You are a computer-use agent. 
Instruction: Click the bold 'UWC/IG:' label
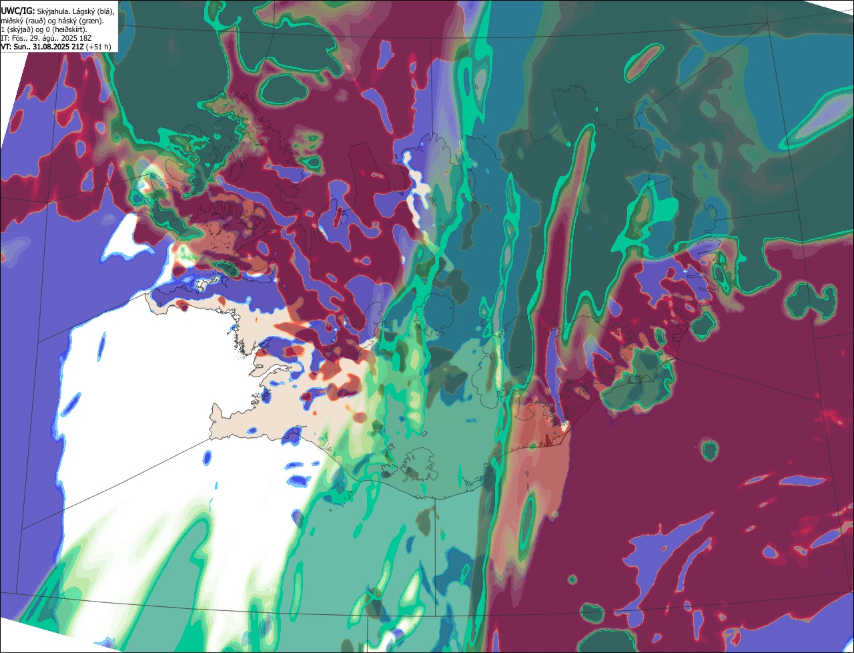click(x=18, y=11)
